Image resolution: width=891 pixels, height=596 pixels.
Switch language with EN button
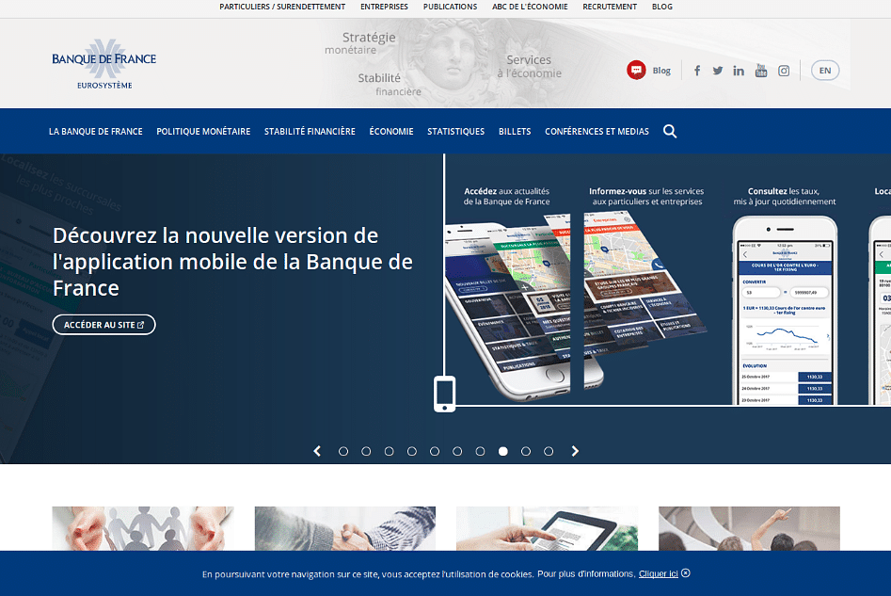[825, 71]
